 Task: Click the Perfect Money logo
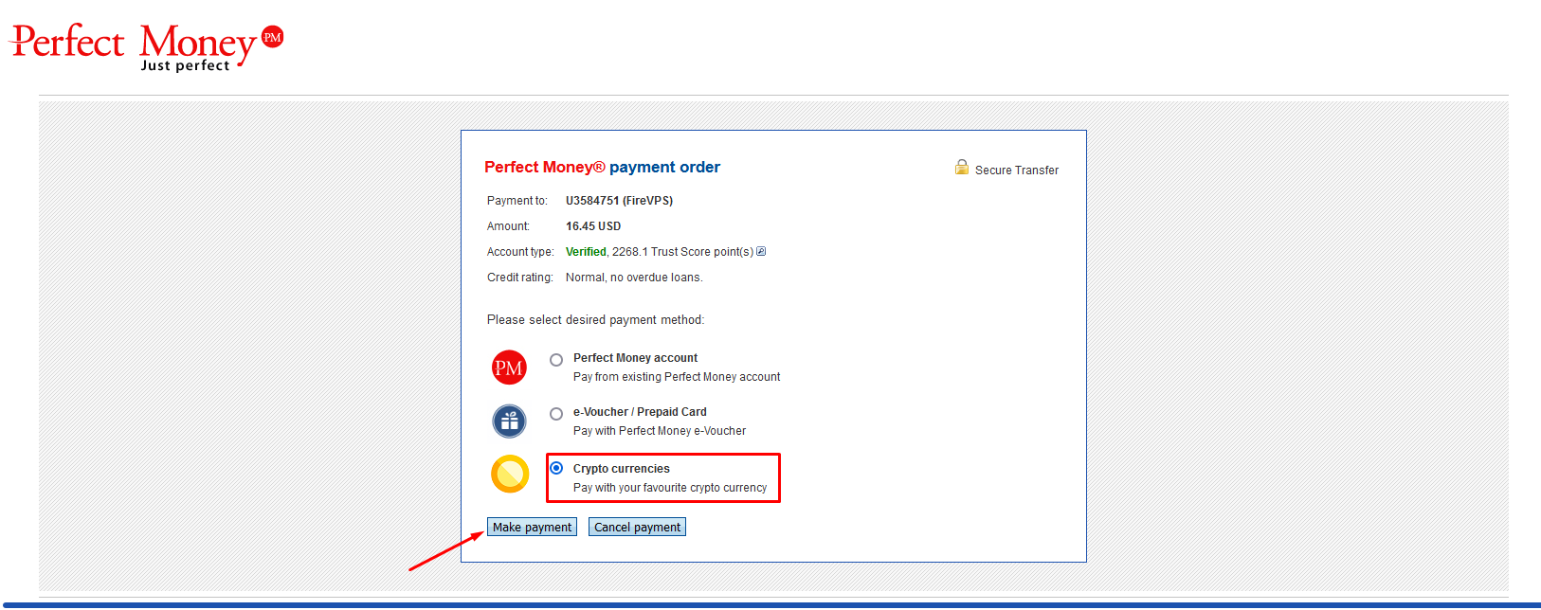146,46
